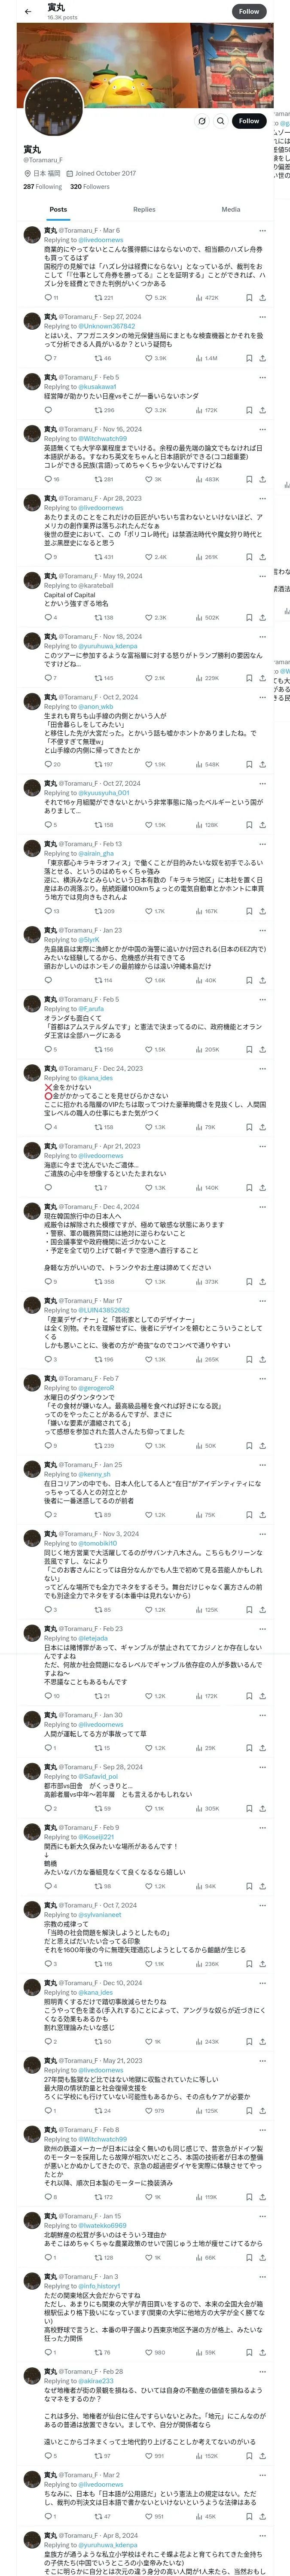Switch to the Replies tab

click(x=144, y=209)
